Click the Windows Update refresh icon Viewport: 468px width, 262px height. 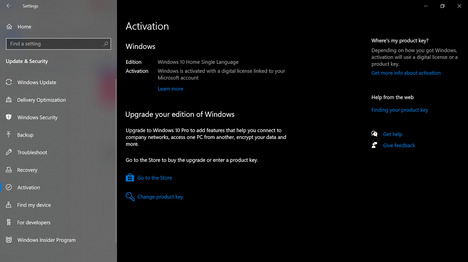tap(9, 82)
